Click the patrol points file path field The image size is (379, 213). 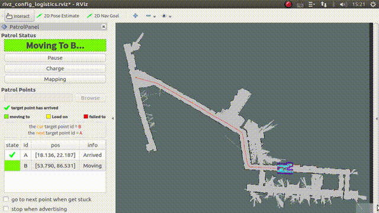click(38, 98)
